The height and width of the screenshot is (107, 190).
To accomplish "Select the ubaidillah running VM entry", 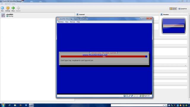I will coord(37,15).
